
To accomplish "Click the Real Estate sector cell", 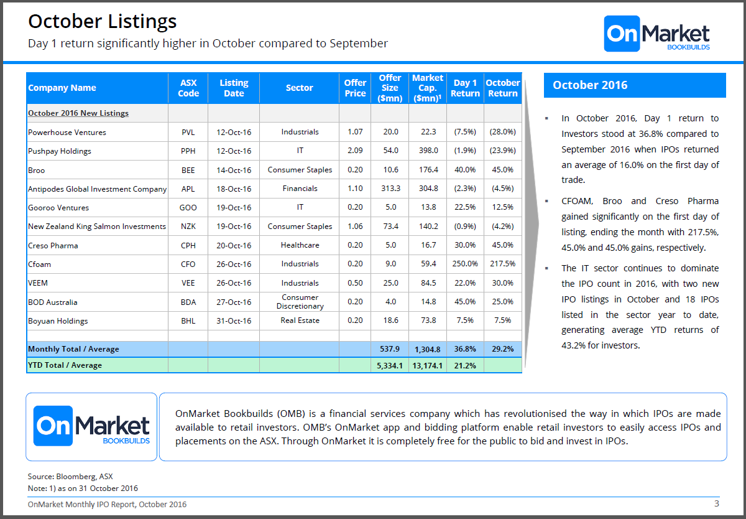I will click(x=300, y=320).
